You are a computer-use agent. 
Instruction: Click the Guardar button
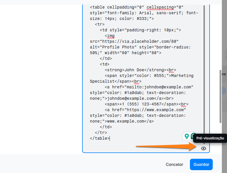pyautogui.click(x=201, y=164)
